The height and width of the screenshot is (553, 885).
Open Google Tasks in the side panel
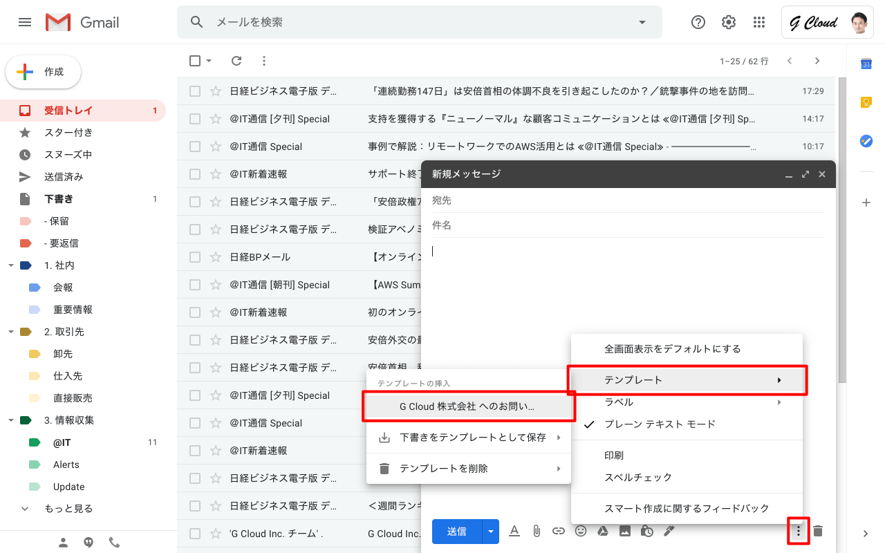click(x=866, y=141)
